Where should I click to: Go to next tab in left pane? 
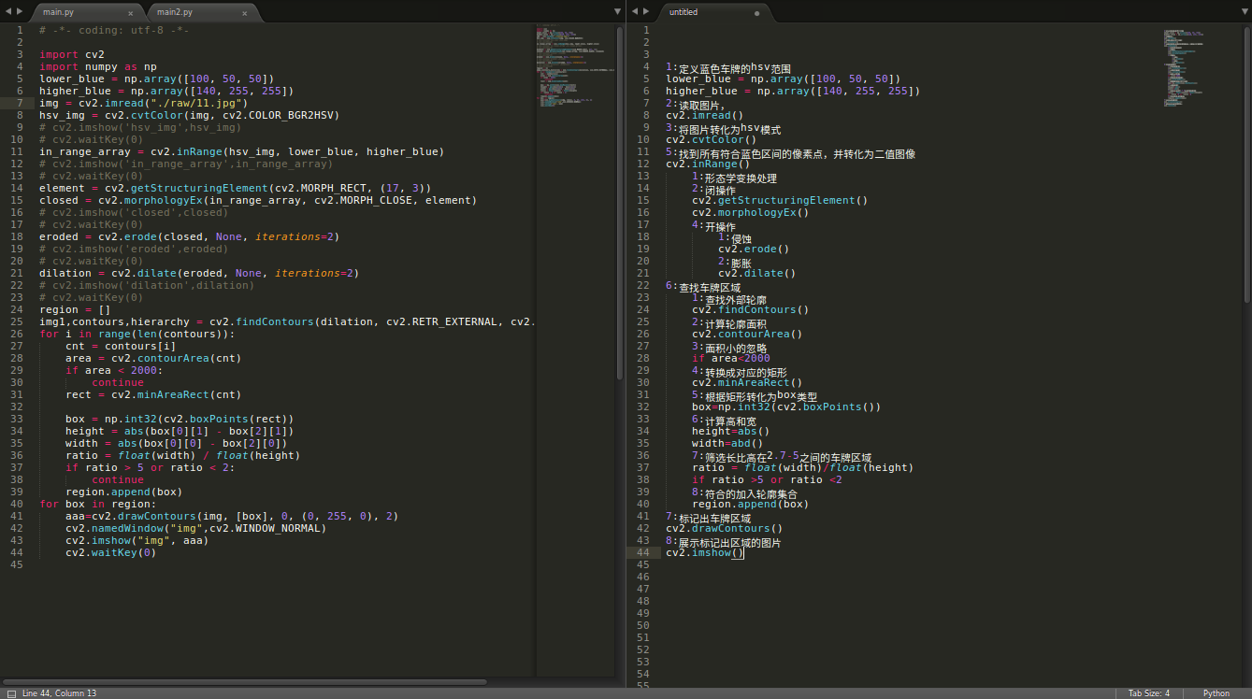(19, 11)
